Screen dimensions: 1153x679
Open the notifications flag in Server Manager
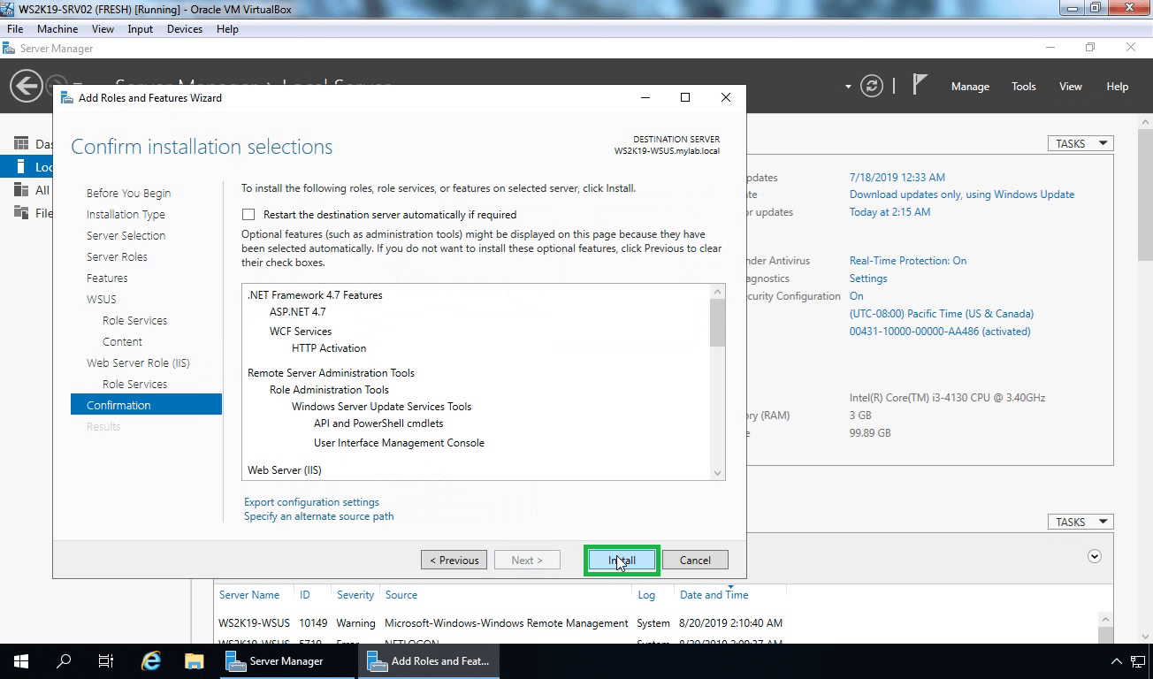920,85
